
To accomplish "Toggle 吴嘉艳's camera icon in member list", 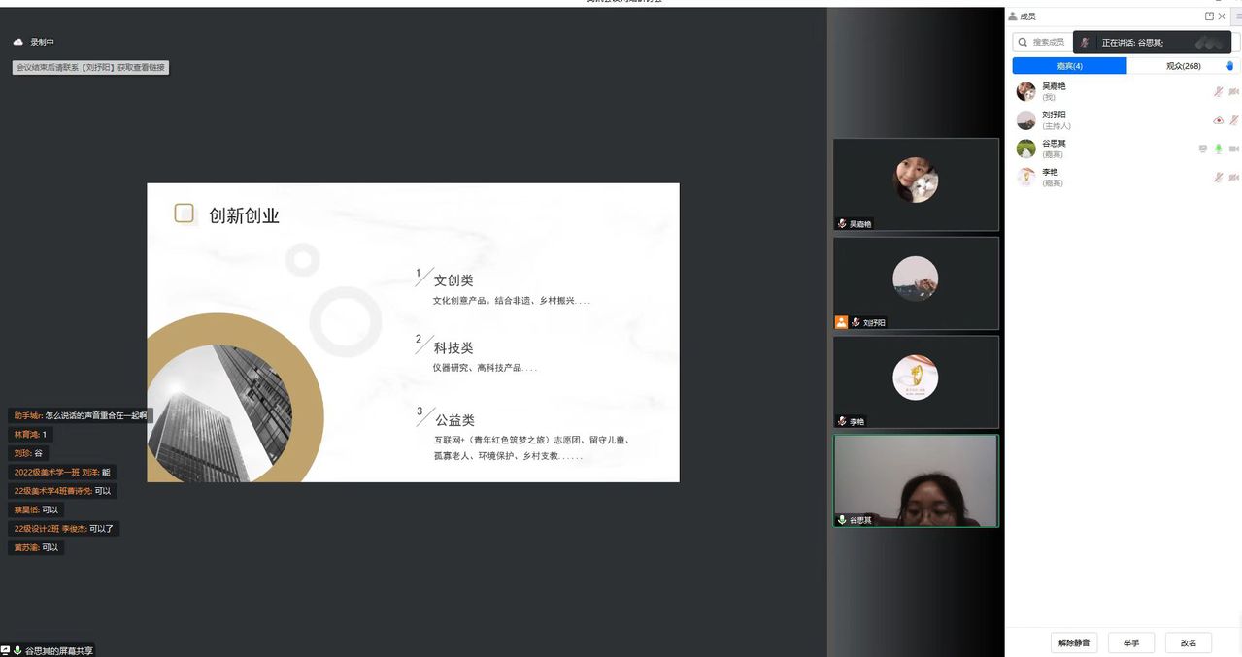I will tap(1234, 92).
